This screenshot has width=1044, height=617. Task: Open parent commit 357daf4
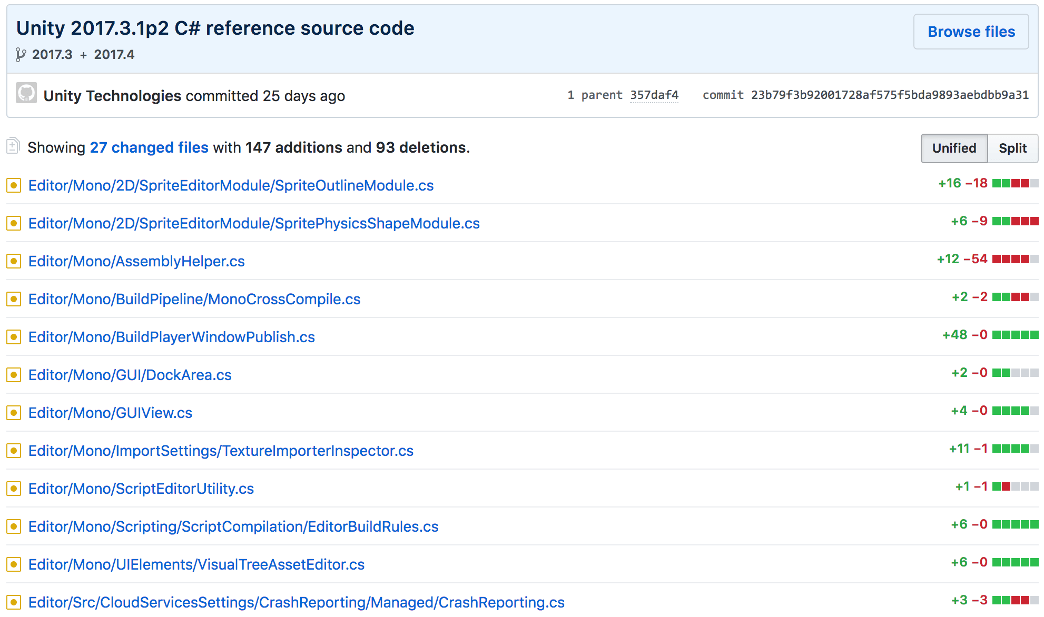tap(654, 95)
